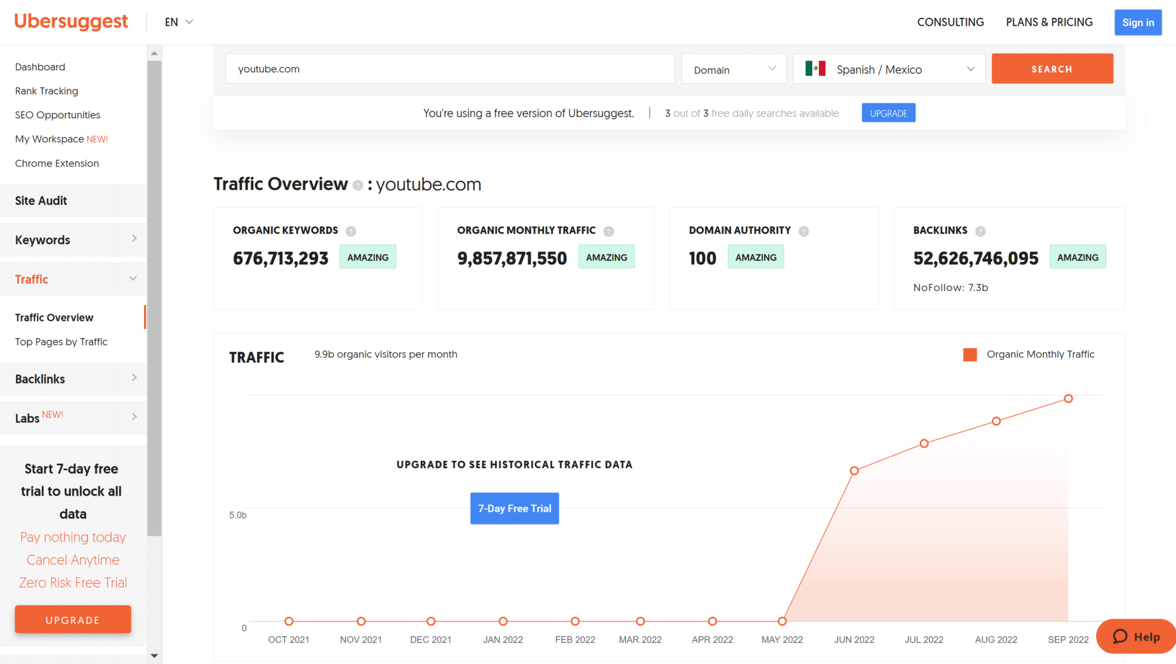Click the OCT 2021 data point on chart
Screen dimensions: 1176x664
coord(289,621)
